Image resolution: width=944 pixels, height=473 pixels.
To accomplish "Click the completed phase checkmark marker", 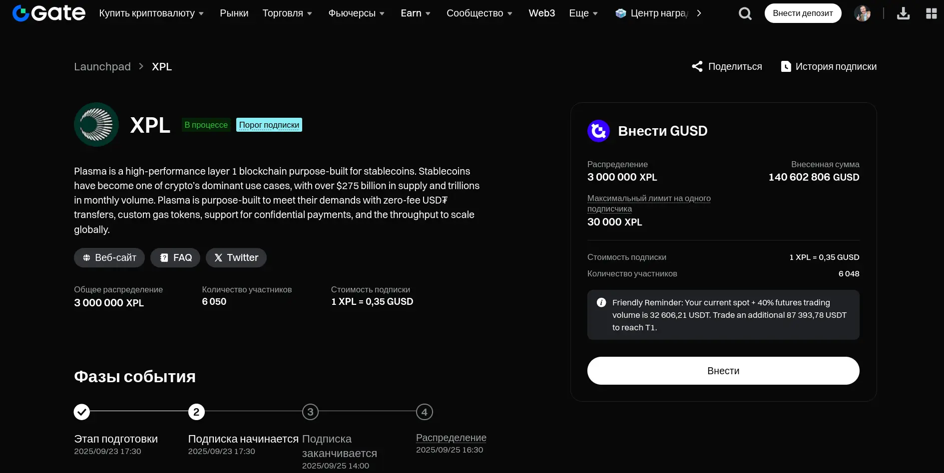I will (x=82, y=412).
